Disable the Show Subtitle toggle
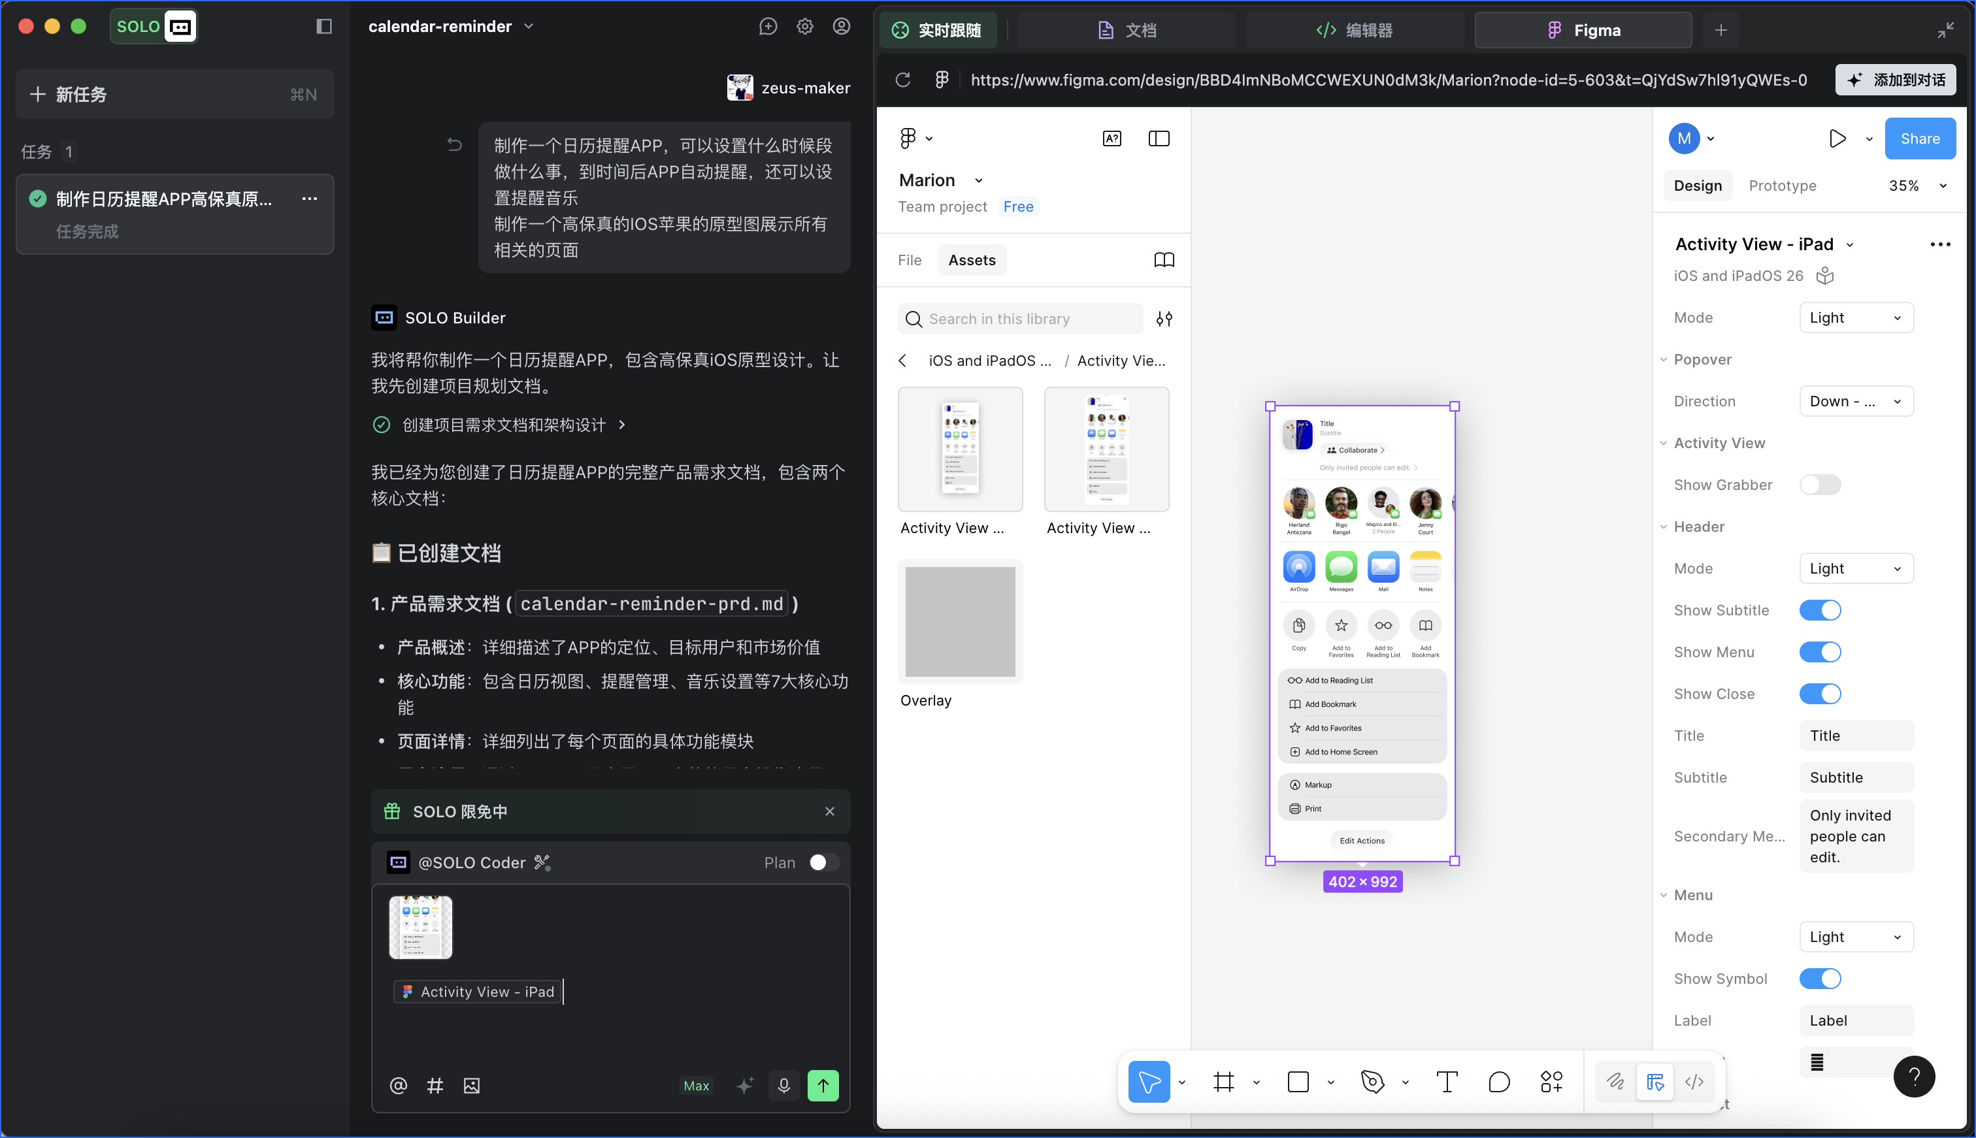This screenshot has width=1976, height=1138. click(x=1820, y=610)
